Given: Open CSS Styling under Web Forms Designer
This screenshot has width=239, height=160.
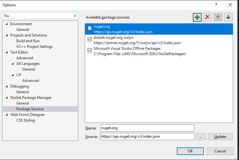Looking at the screenshot, I should pyautogui.click(x=25, y=120).
